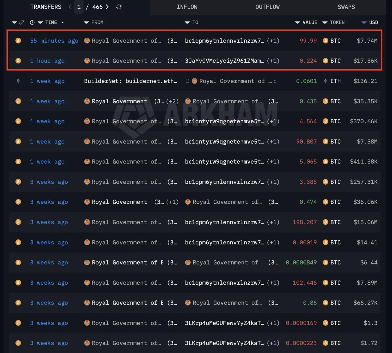Click the 0.00019 value cell

[305, 242]
